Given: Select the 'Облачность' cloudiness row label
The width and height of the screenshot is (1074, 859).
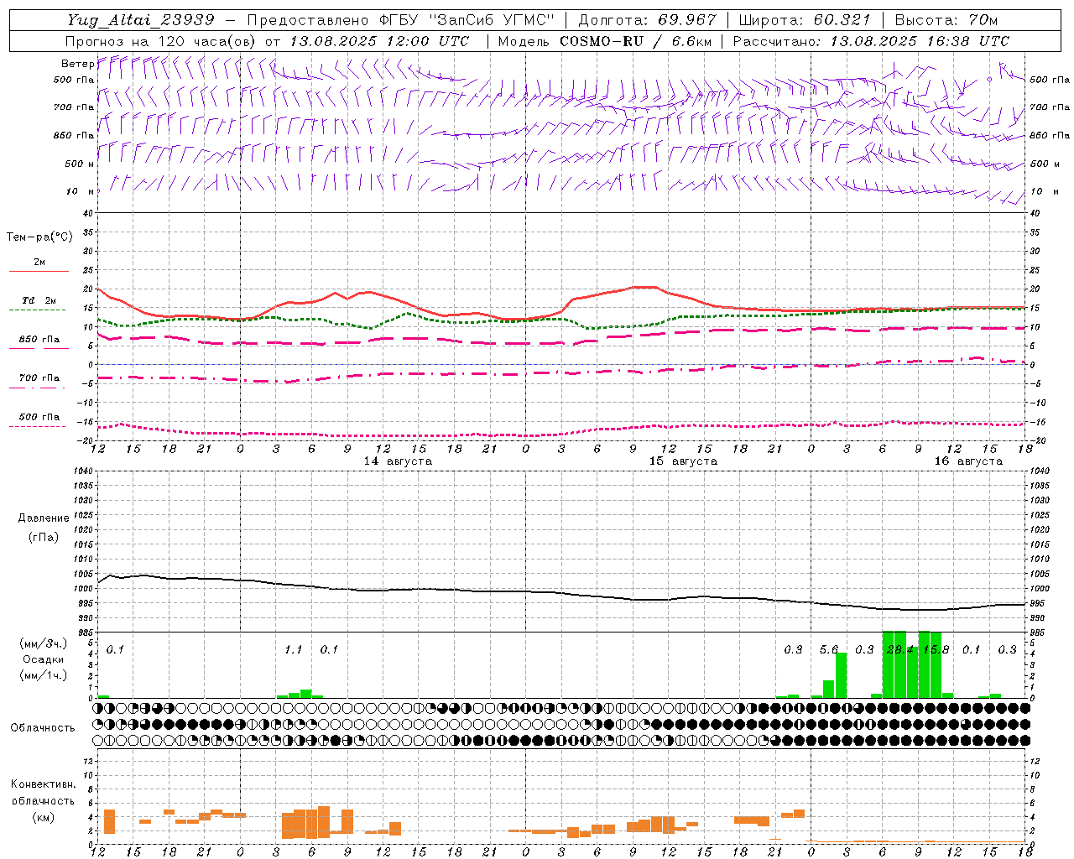Looking at the screenshot, I should pos(43,728).
